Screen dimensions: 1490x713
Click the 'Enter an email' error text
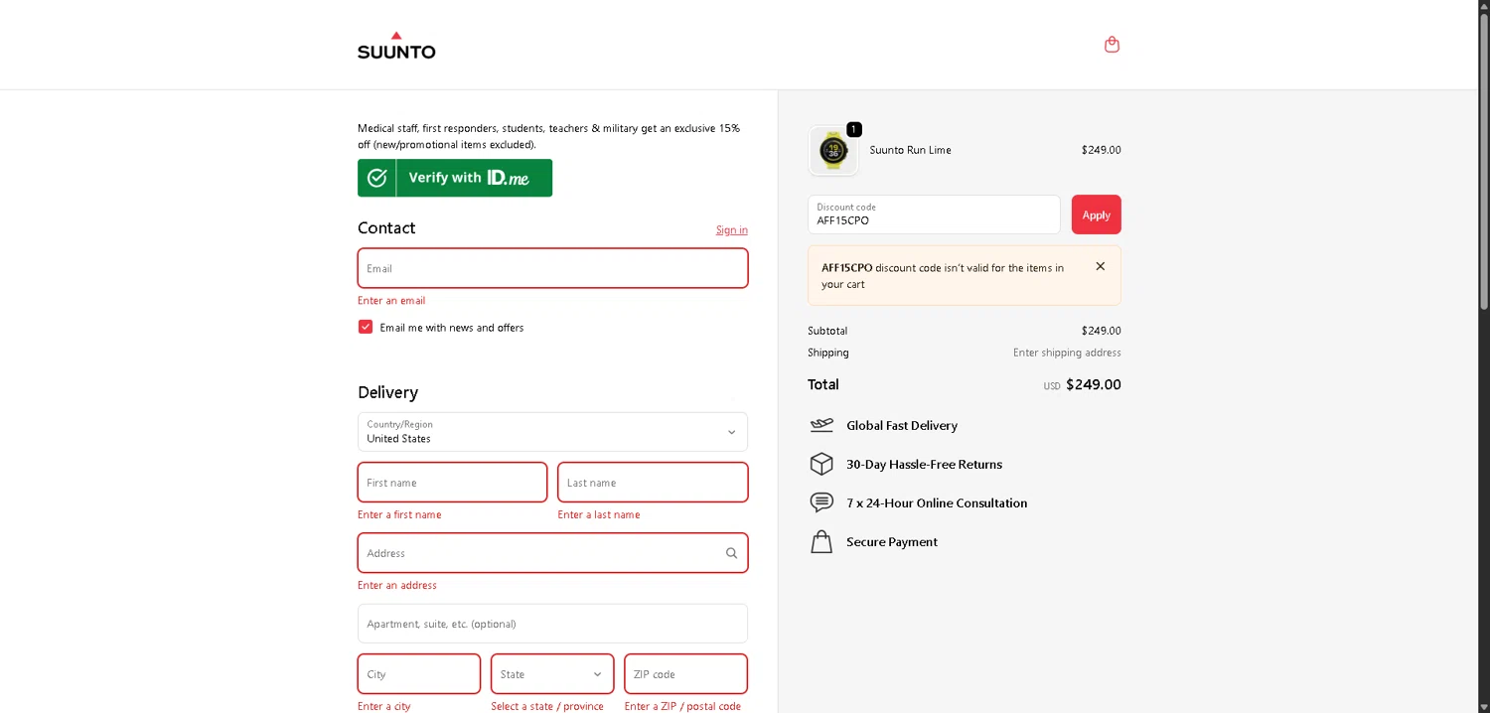(x=391, y=301)
